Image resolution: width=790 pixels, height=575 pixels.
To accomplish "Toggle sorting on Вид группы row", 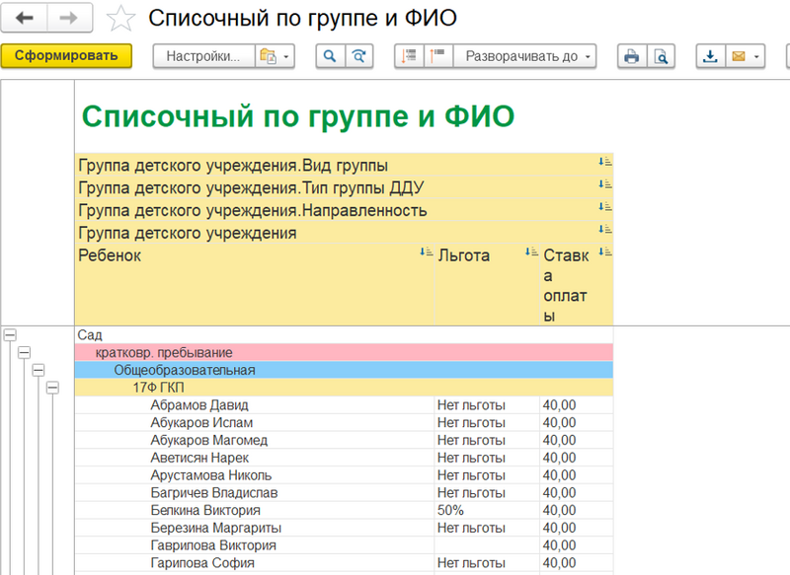I will coord(606,164).
